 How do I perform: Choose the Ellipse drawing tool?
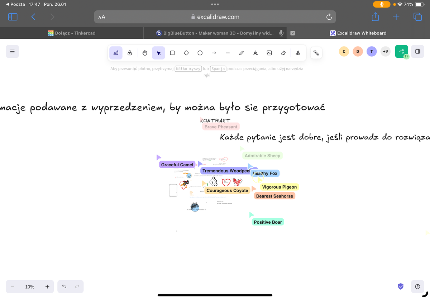pyautogui.click(x=200, y=53)
